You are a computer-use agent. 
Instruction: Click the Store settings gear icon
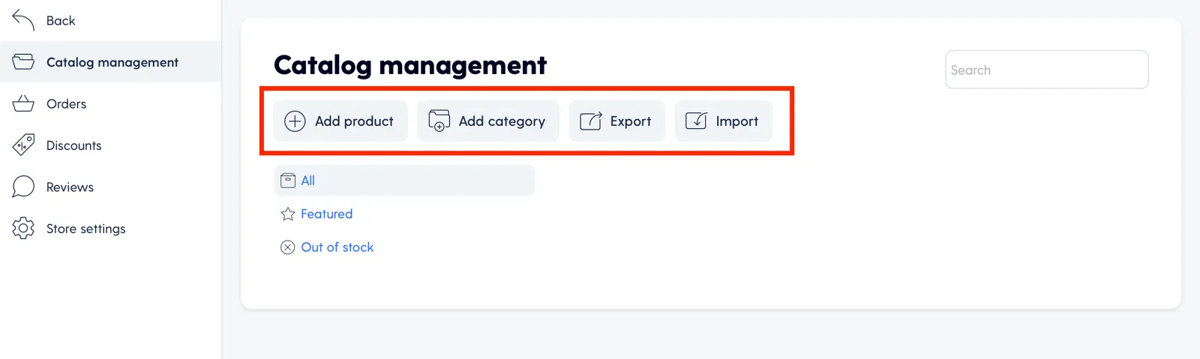[23, 228]
